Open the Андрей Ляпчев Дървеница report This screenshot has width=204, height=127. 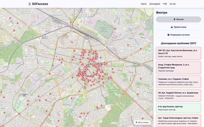point(178,96)
